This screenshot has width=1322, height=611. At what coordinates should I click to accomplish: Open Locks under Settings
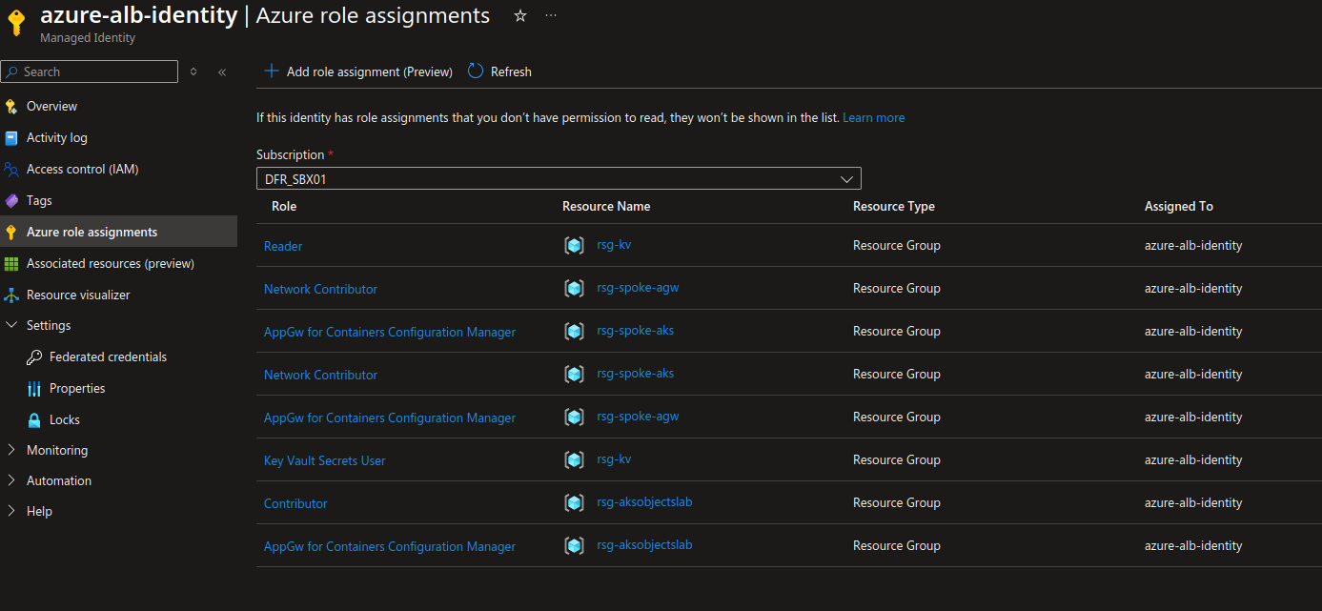click(65, 419)
